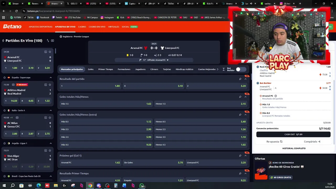Screen dimensions: 336x189
Task: Switch to the Córners tab
Action: coord(154,69)
